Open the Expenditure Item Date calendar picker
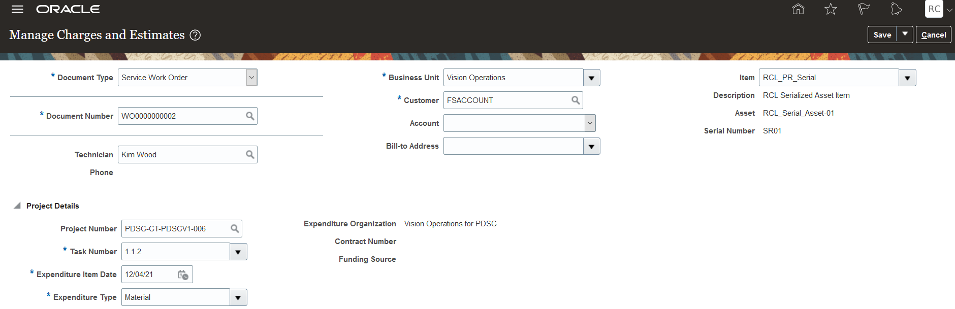This screenshot has height=309, width=955. click(183, 274)
